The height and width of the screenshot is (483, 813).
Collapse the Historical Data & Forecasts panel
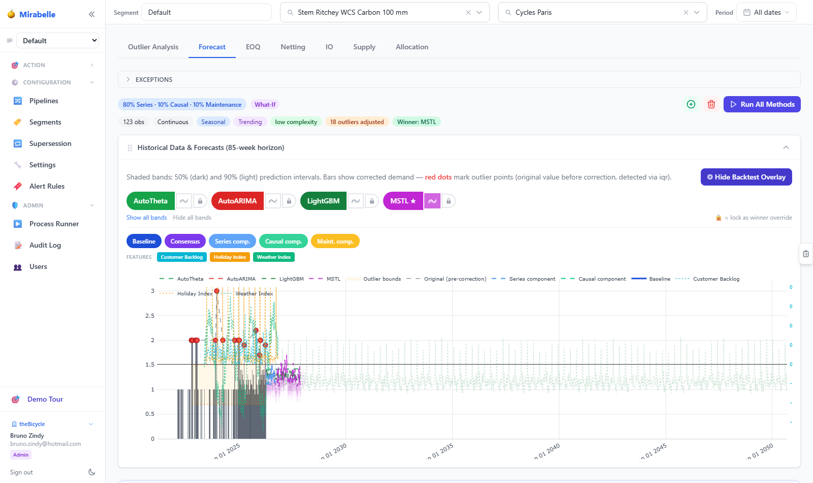point(786,147)
